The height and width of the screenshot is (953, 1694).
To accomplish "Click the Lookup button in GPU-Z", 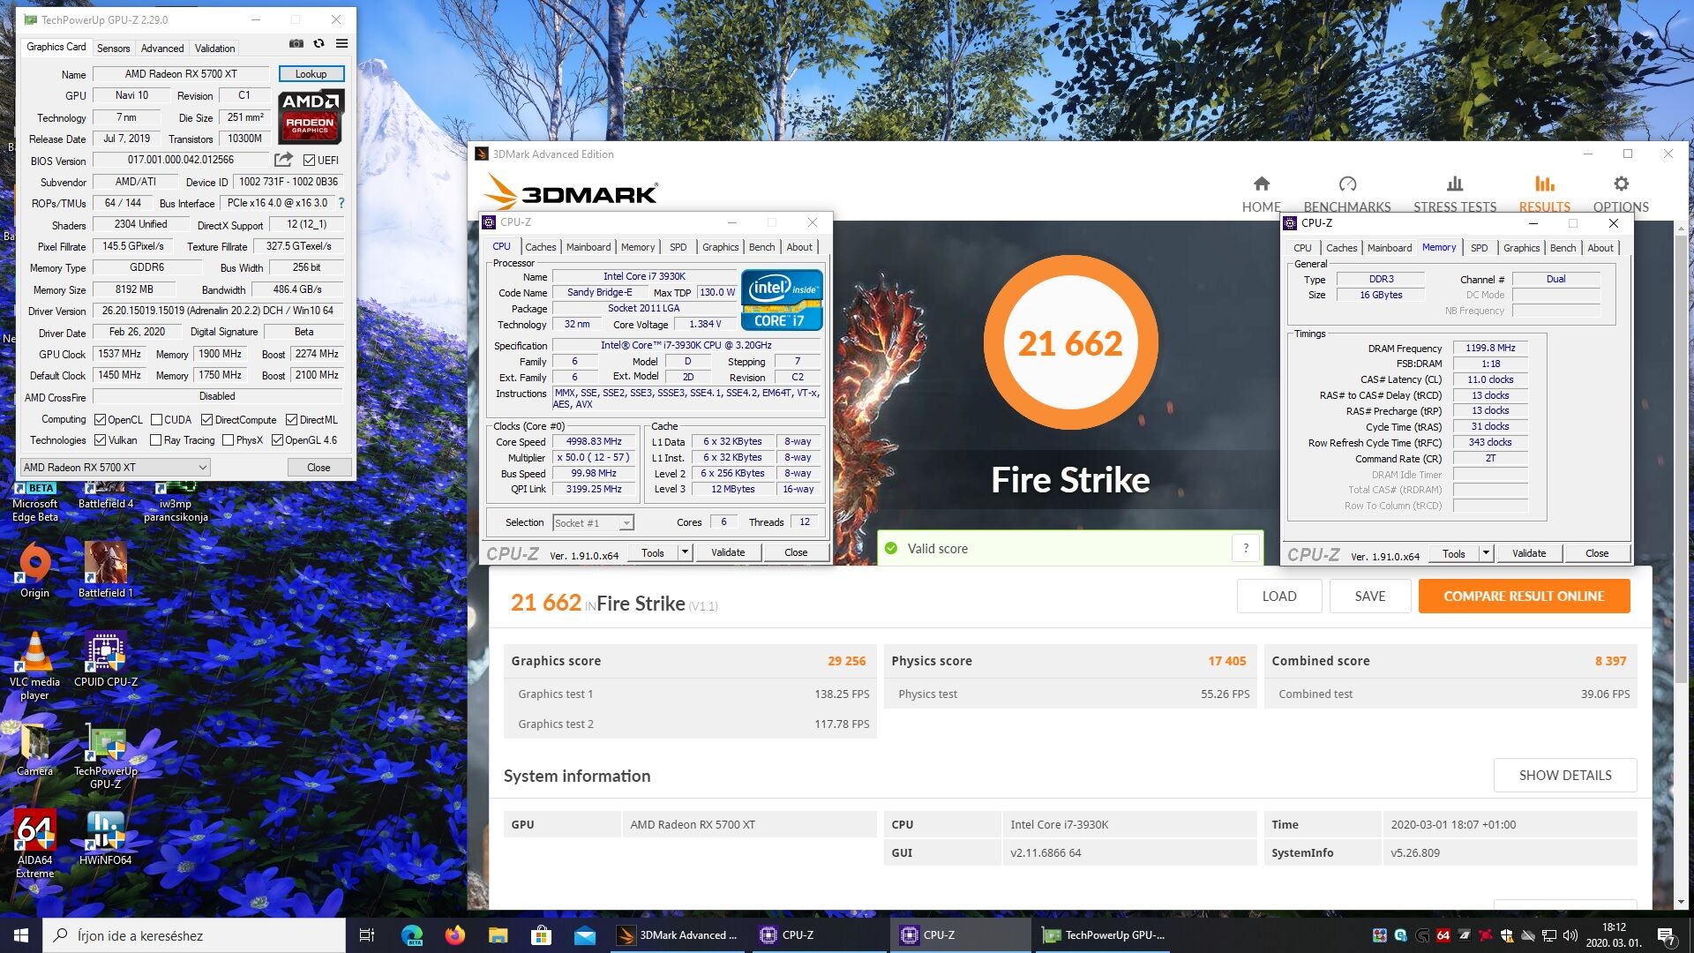I will tap(311, 74).
